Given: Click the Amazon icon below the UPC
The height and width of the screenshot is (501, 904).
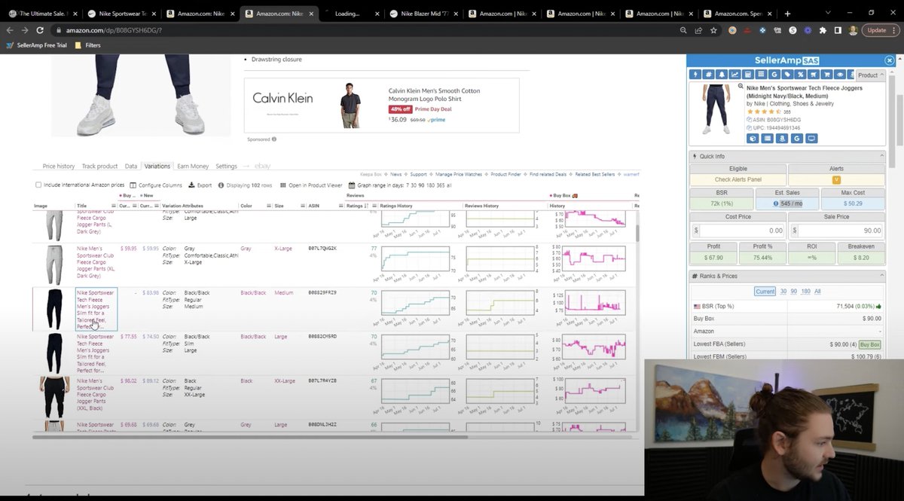Looking at the screenshot, I should point(782,139).
